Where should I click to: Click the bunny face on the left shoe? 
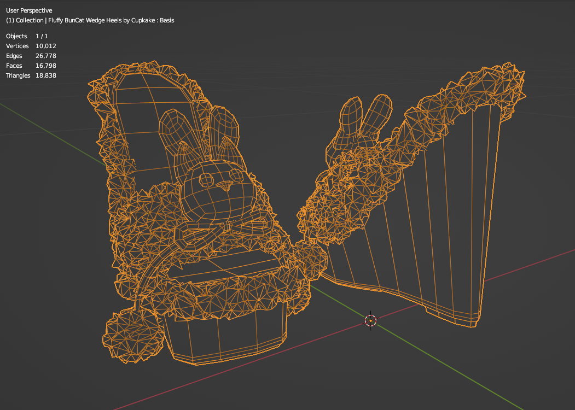[217, 191]
